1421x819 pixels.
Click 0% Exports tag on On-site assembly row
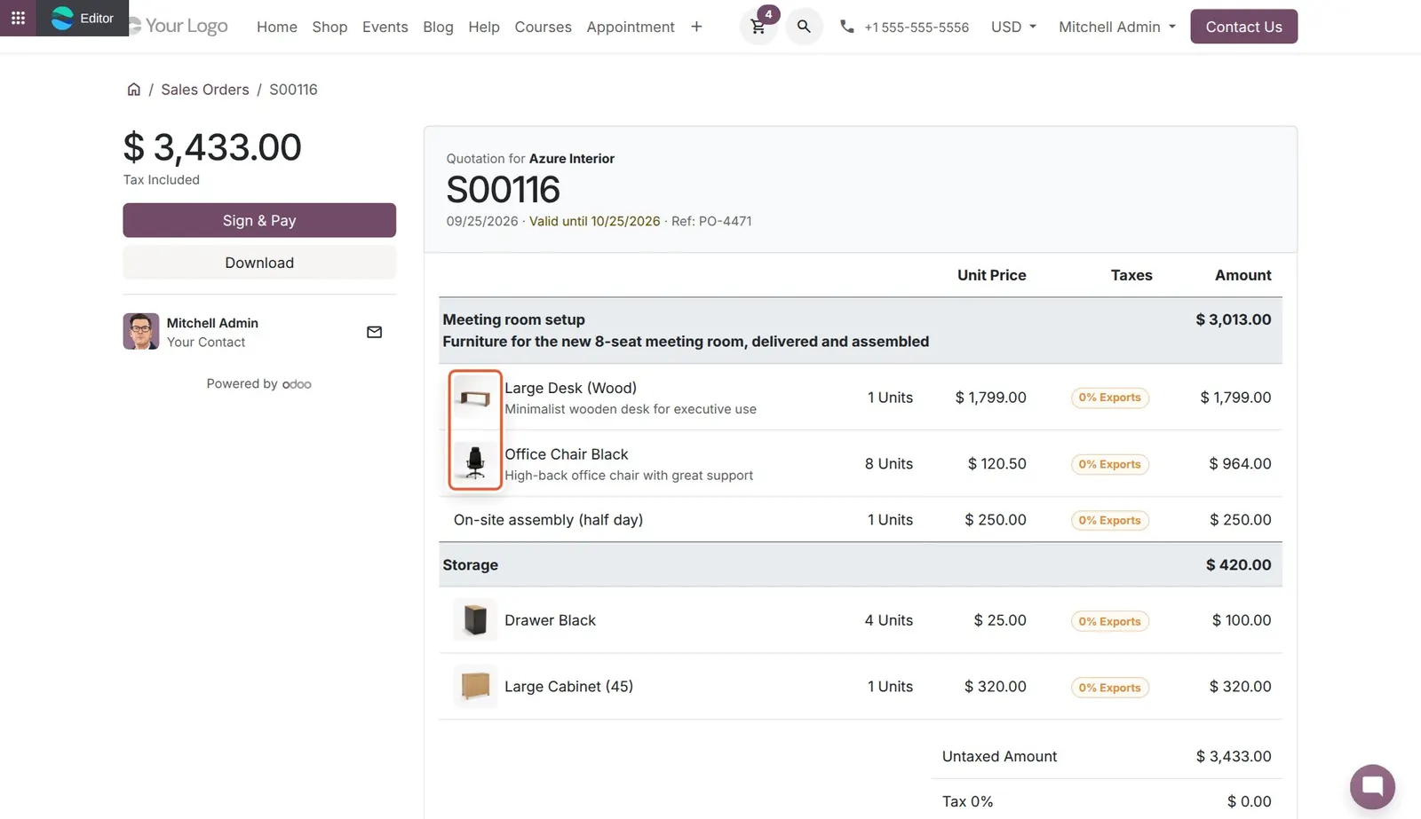click(x=1109, y=520)
